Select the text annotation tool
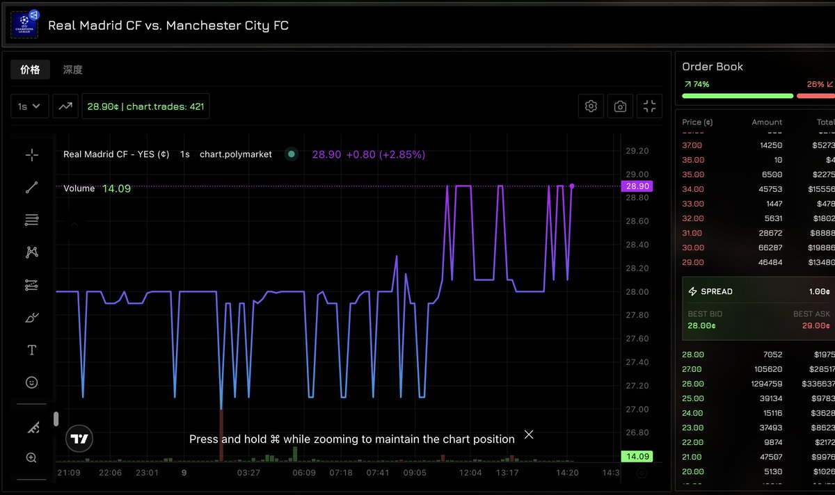 [31, 350]
